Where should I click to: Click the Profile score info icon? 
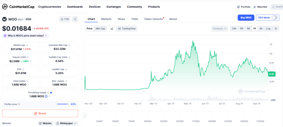tap(19, 104)
